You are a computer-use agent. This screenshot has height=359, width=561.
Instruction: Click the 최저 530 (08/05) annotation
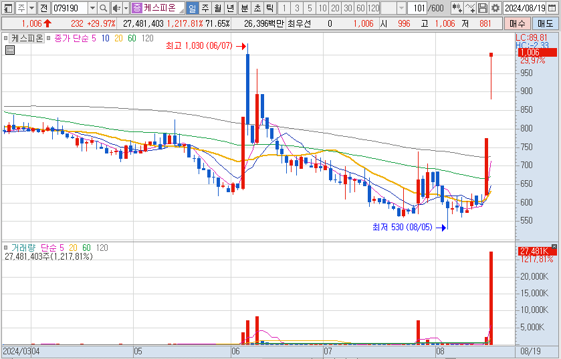point(403,227)
